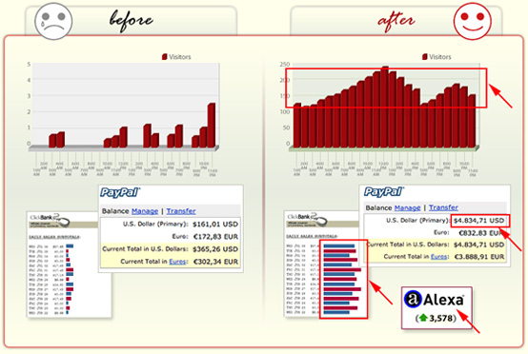Screen dimensions: 528x354
Task: Click the €172,83 EUR balance value
Action: [215, 237]
